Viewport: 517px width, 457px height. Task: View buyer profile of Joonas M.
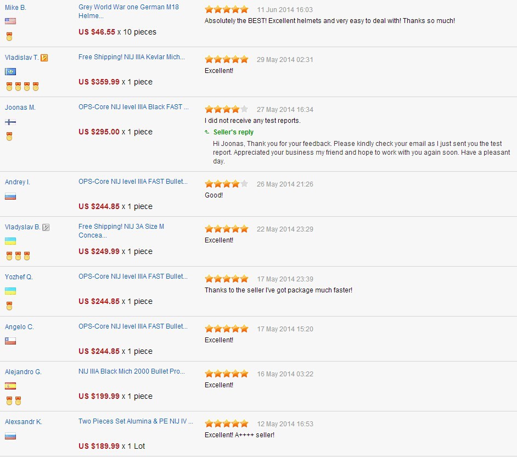[20, 108]
